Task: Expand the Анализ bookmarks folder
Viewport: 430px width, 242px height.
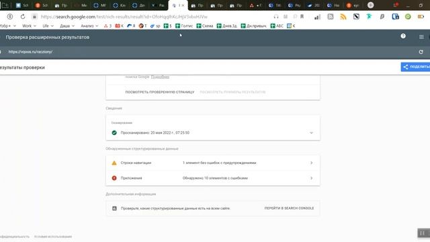Action: coord(89,26)
